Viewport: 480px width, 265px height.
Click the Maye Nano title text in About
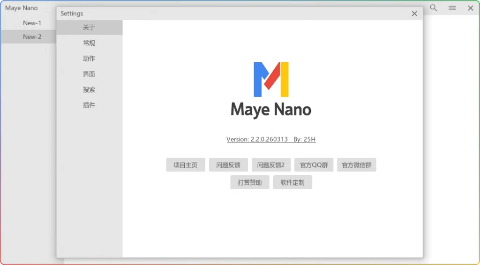271,110
